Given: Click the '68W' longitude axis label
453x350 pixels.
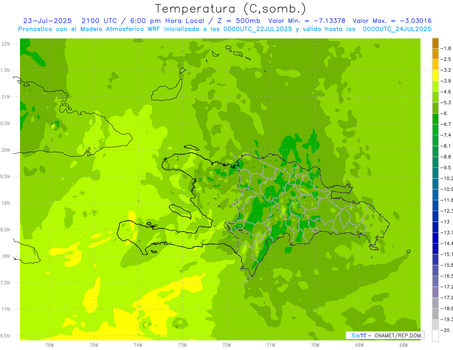Looking at the screenshot, I should pyautogui.click(x=404, y=345).
